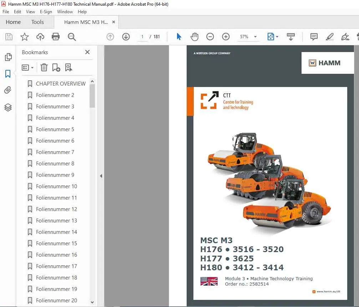Close the Bookmarks panel

(87, 52)
